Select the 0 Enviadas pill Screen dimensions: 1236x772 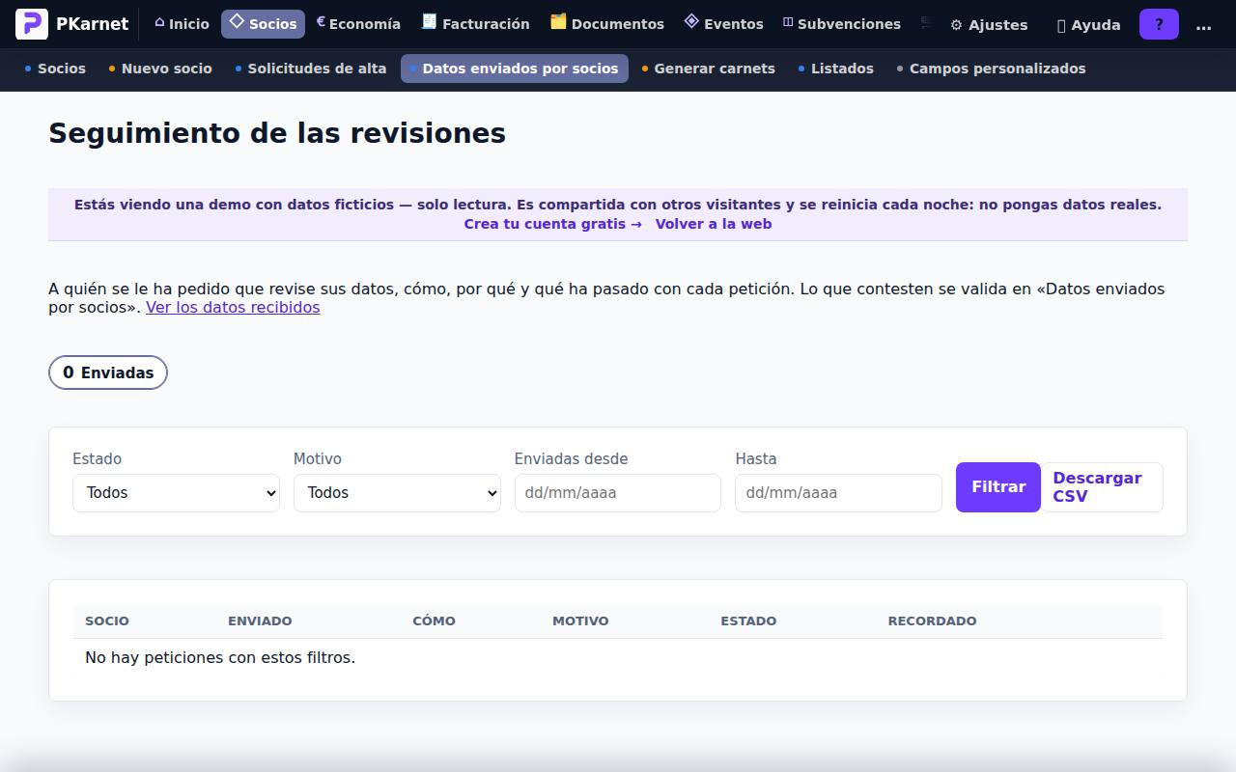(108, 372)
